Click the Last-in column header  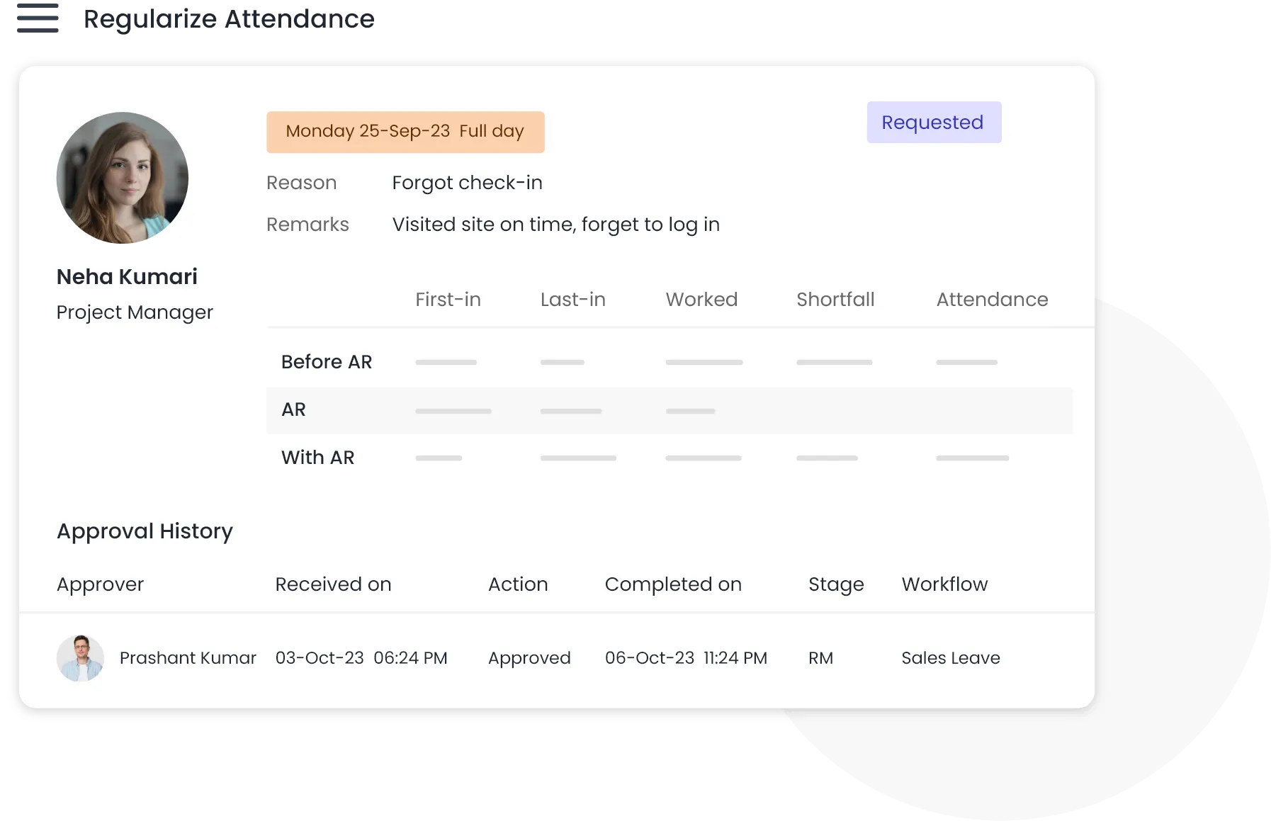pyautogui.click(x=572, y=300)
